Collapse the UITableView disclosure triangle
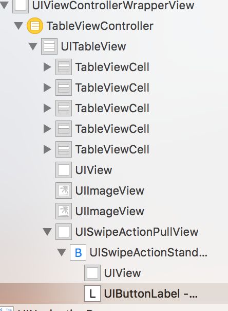The height and width of the screenshot is (311, 228). pos(33,47)
